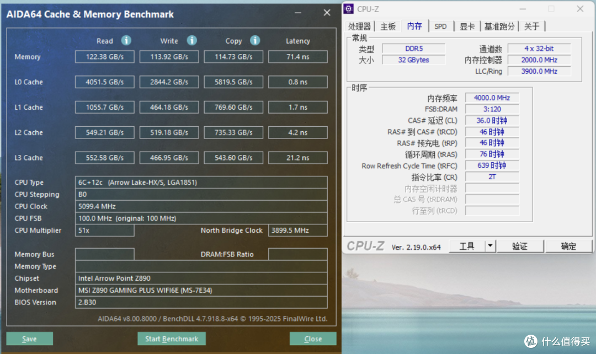Click the 通道数 value 4 x 32-bit

[539, 49]
